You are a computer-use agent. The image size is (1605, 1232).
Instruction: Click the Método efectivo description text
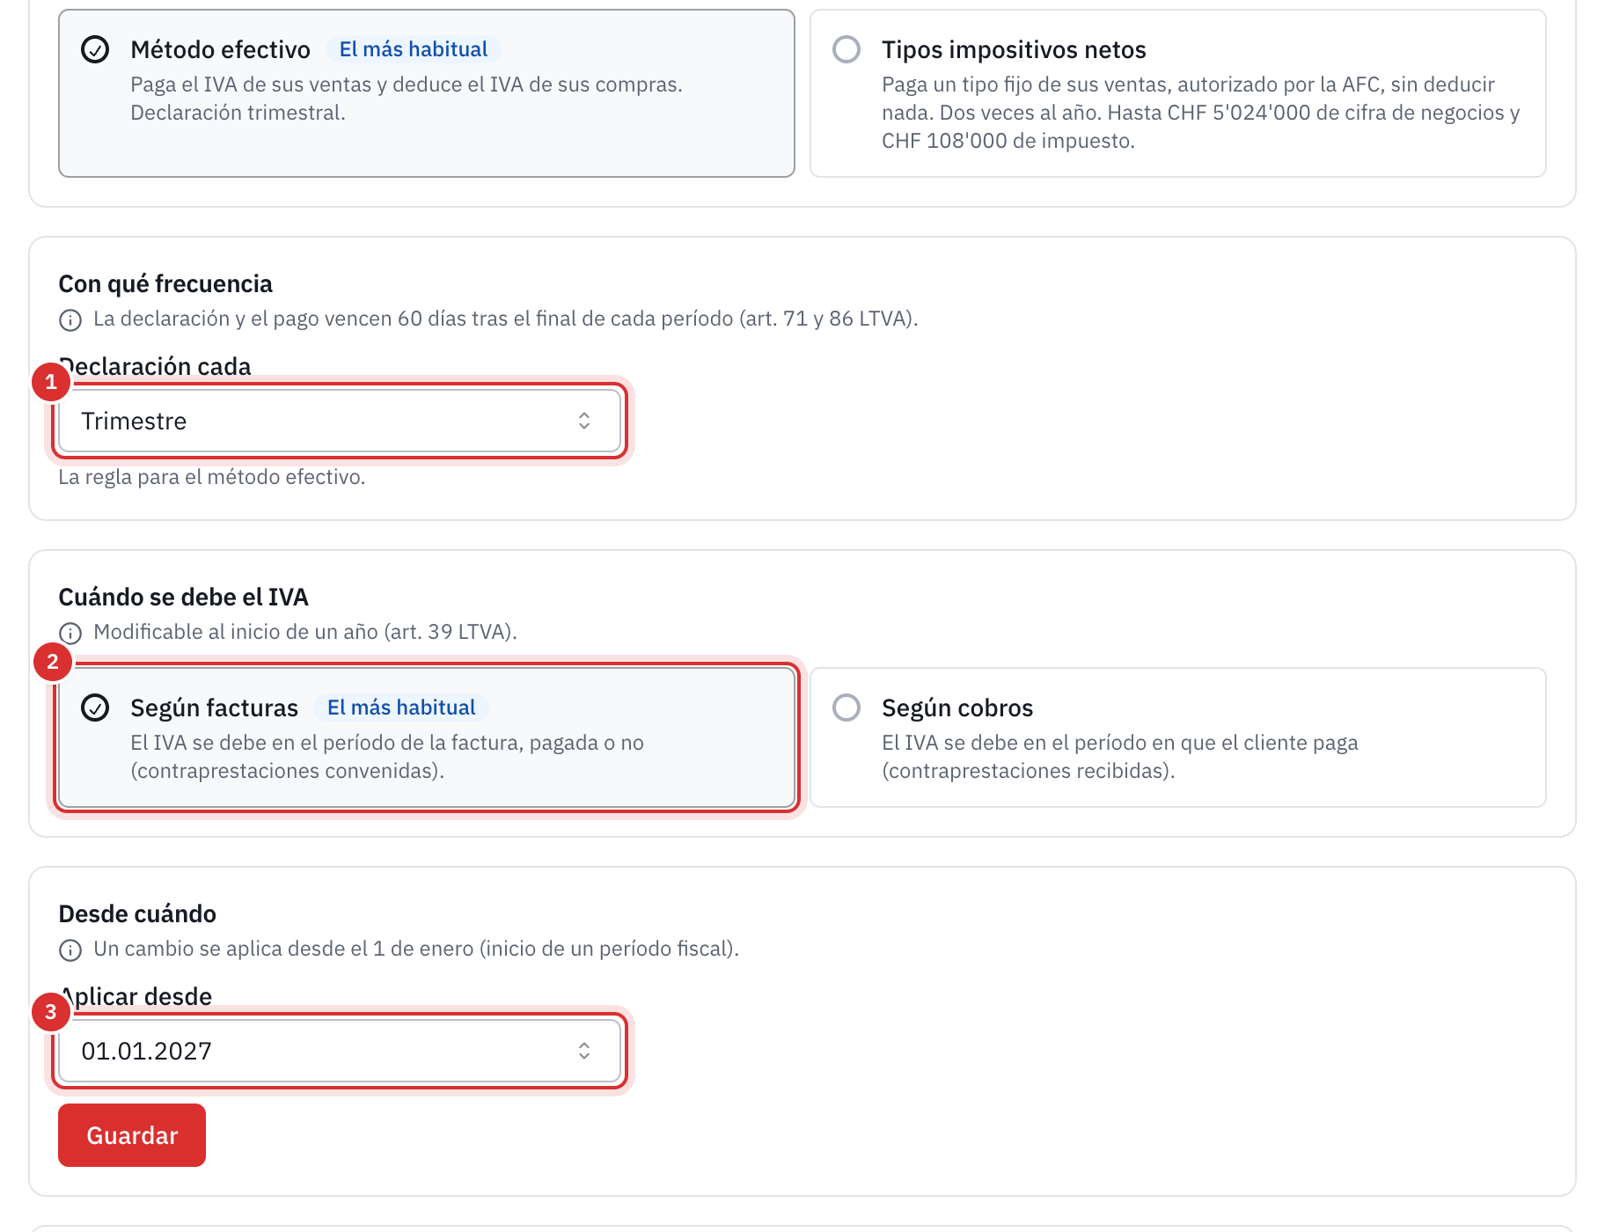(x=407, y=99)
